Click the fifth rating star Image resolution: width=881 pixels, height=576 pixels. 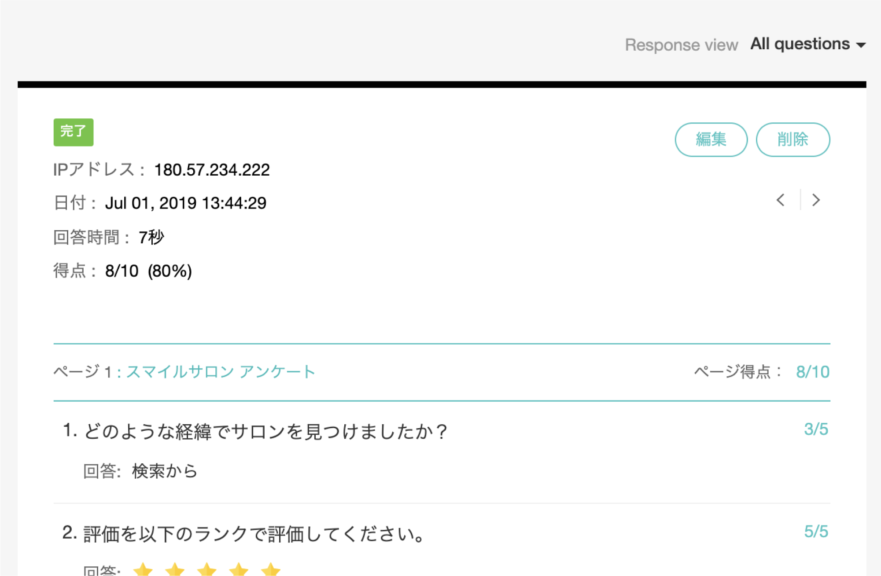270,569
